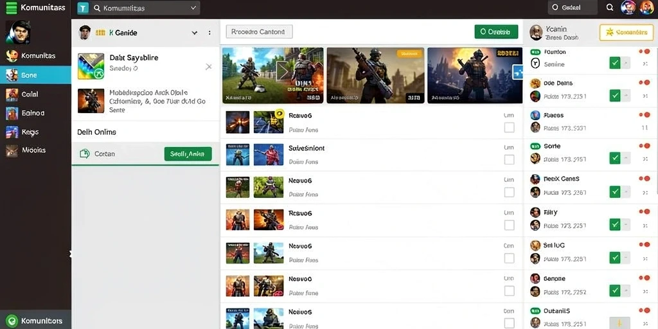Viewport: 658px width, 329px height.
Task: Click the Komunitas title in top-left header
Action: point(43,8)
